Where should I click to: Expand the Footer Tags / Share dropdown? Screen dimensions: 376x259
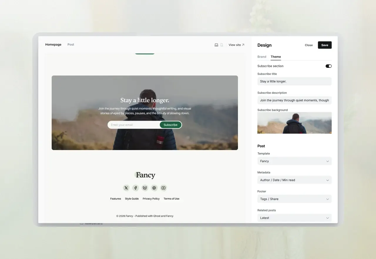[x=294, y=199]
